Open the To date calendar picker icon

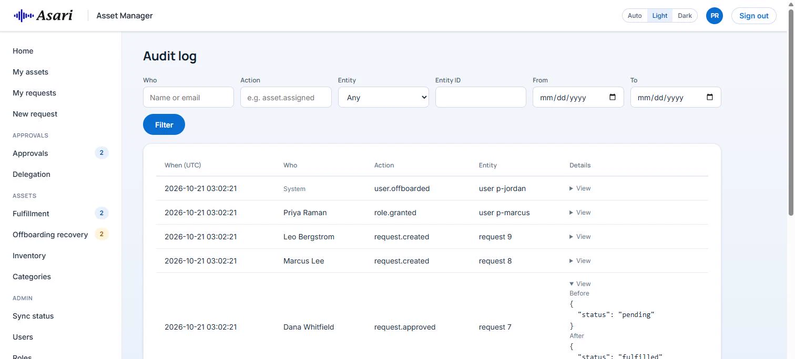click(710, 97)
